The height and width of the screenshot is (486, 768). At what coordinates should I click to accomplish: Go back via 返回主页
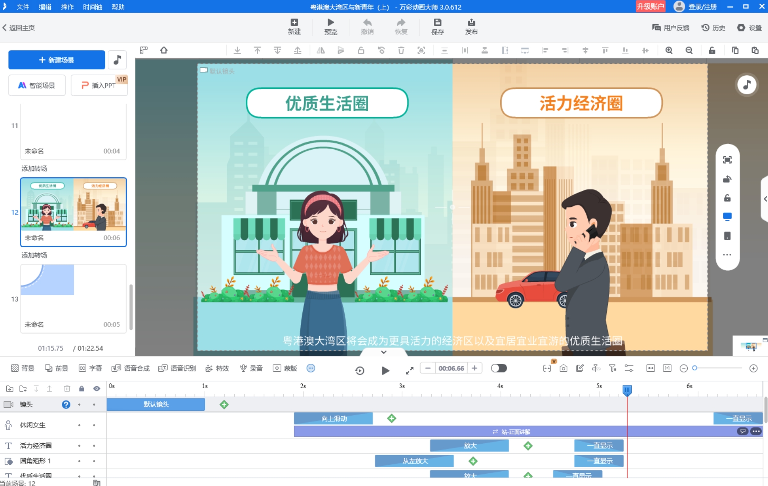(19, 28)
